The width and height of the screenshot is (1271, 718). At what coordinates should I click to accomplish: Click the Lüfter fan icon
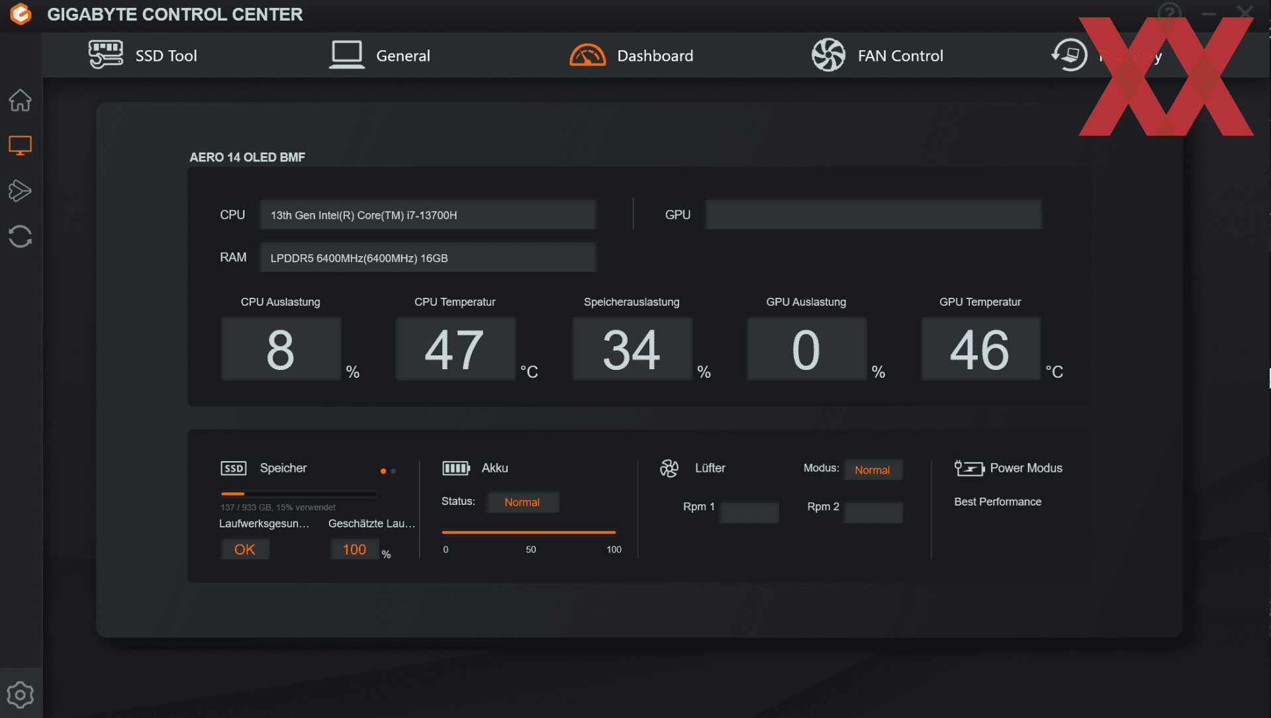[x=669, y=469]
